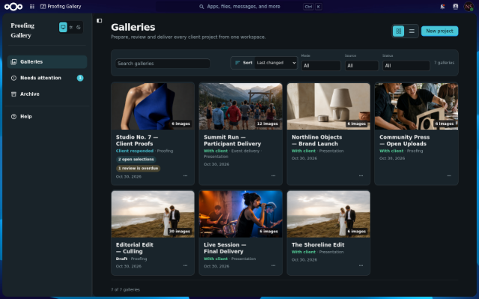479x299 pixels.
Task: Open the Last changed sort dropdown
Action: [276, 63]
